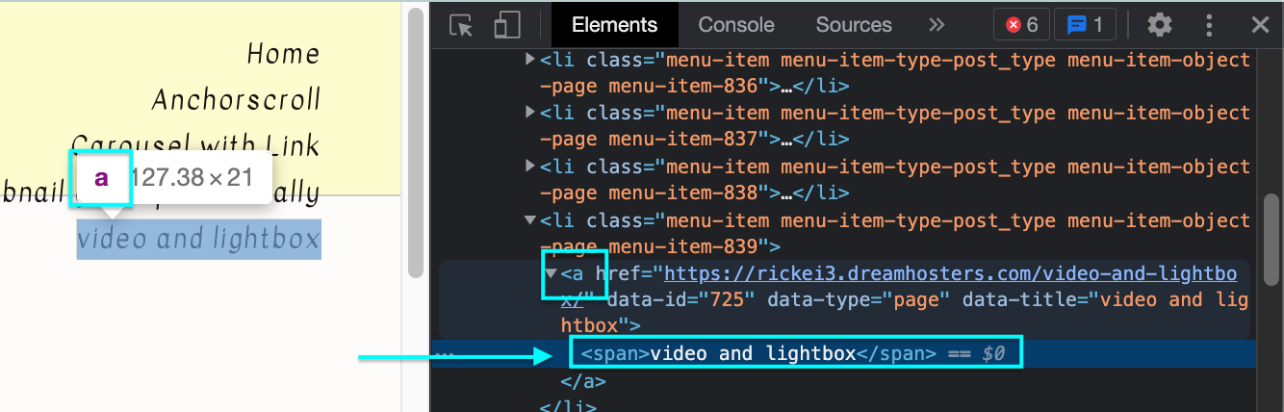Select the span video and lightbox node
1284x412 pixels.
753,353
